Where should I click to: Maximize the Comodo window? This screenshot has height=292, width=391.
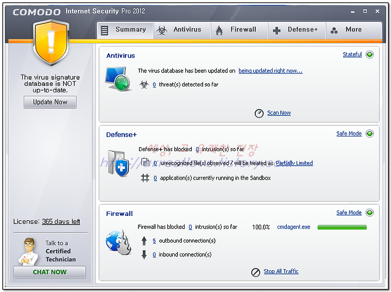click(365, 11)
